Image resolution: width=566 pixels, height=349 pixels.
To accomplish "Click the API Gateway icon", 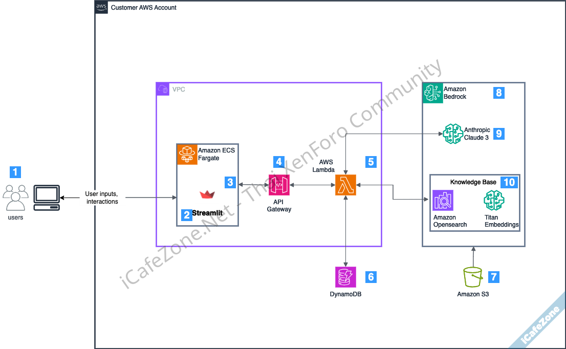I will 279,185.
